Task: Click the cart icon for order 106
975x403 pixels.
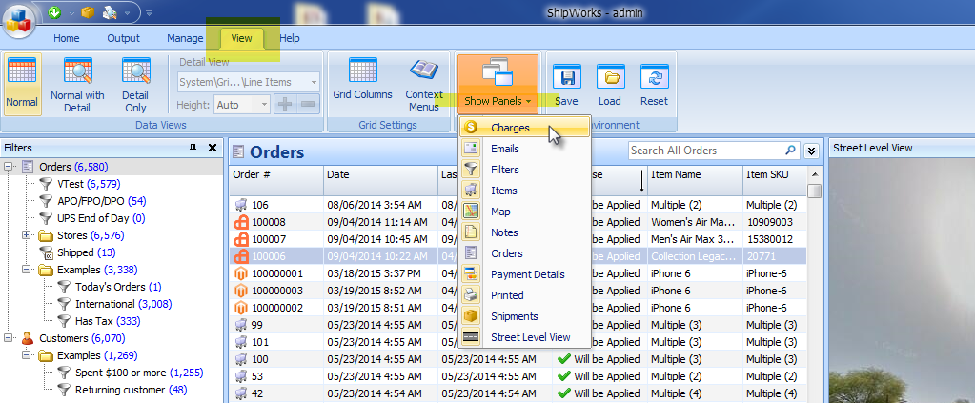Action: pos(240,205)
